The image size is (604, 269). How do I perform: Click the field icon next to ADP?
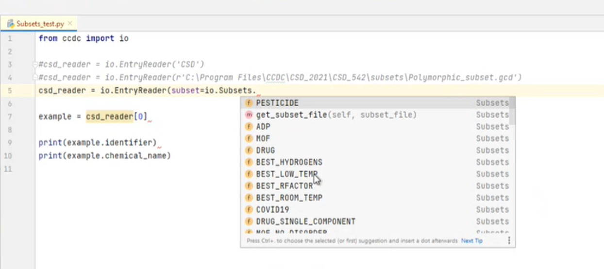(x=249, y=127)
